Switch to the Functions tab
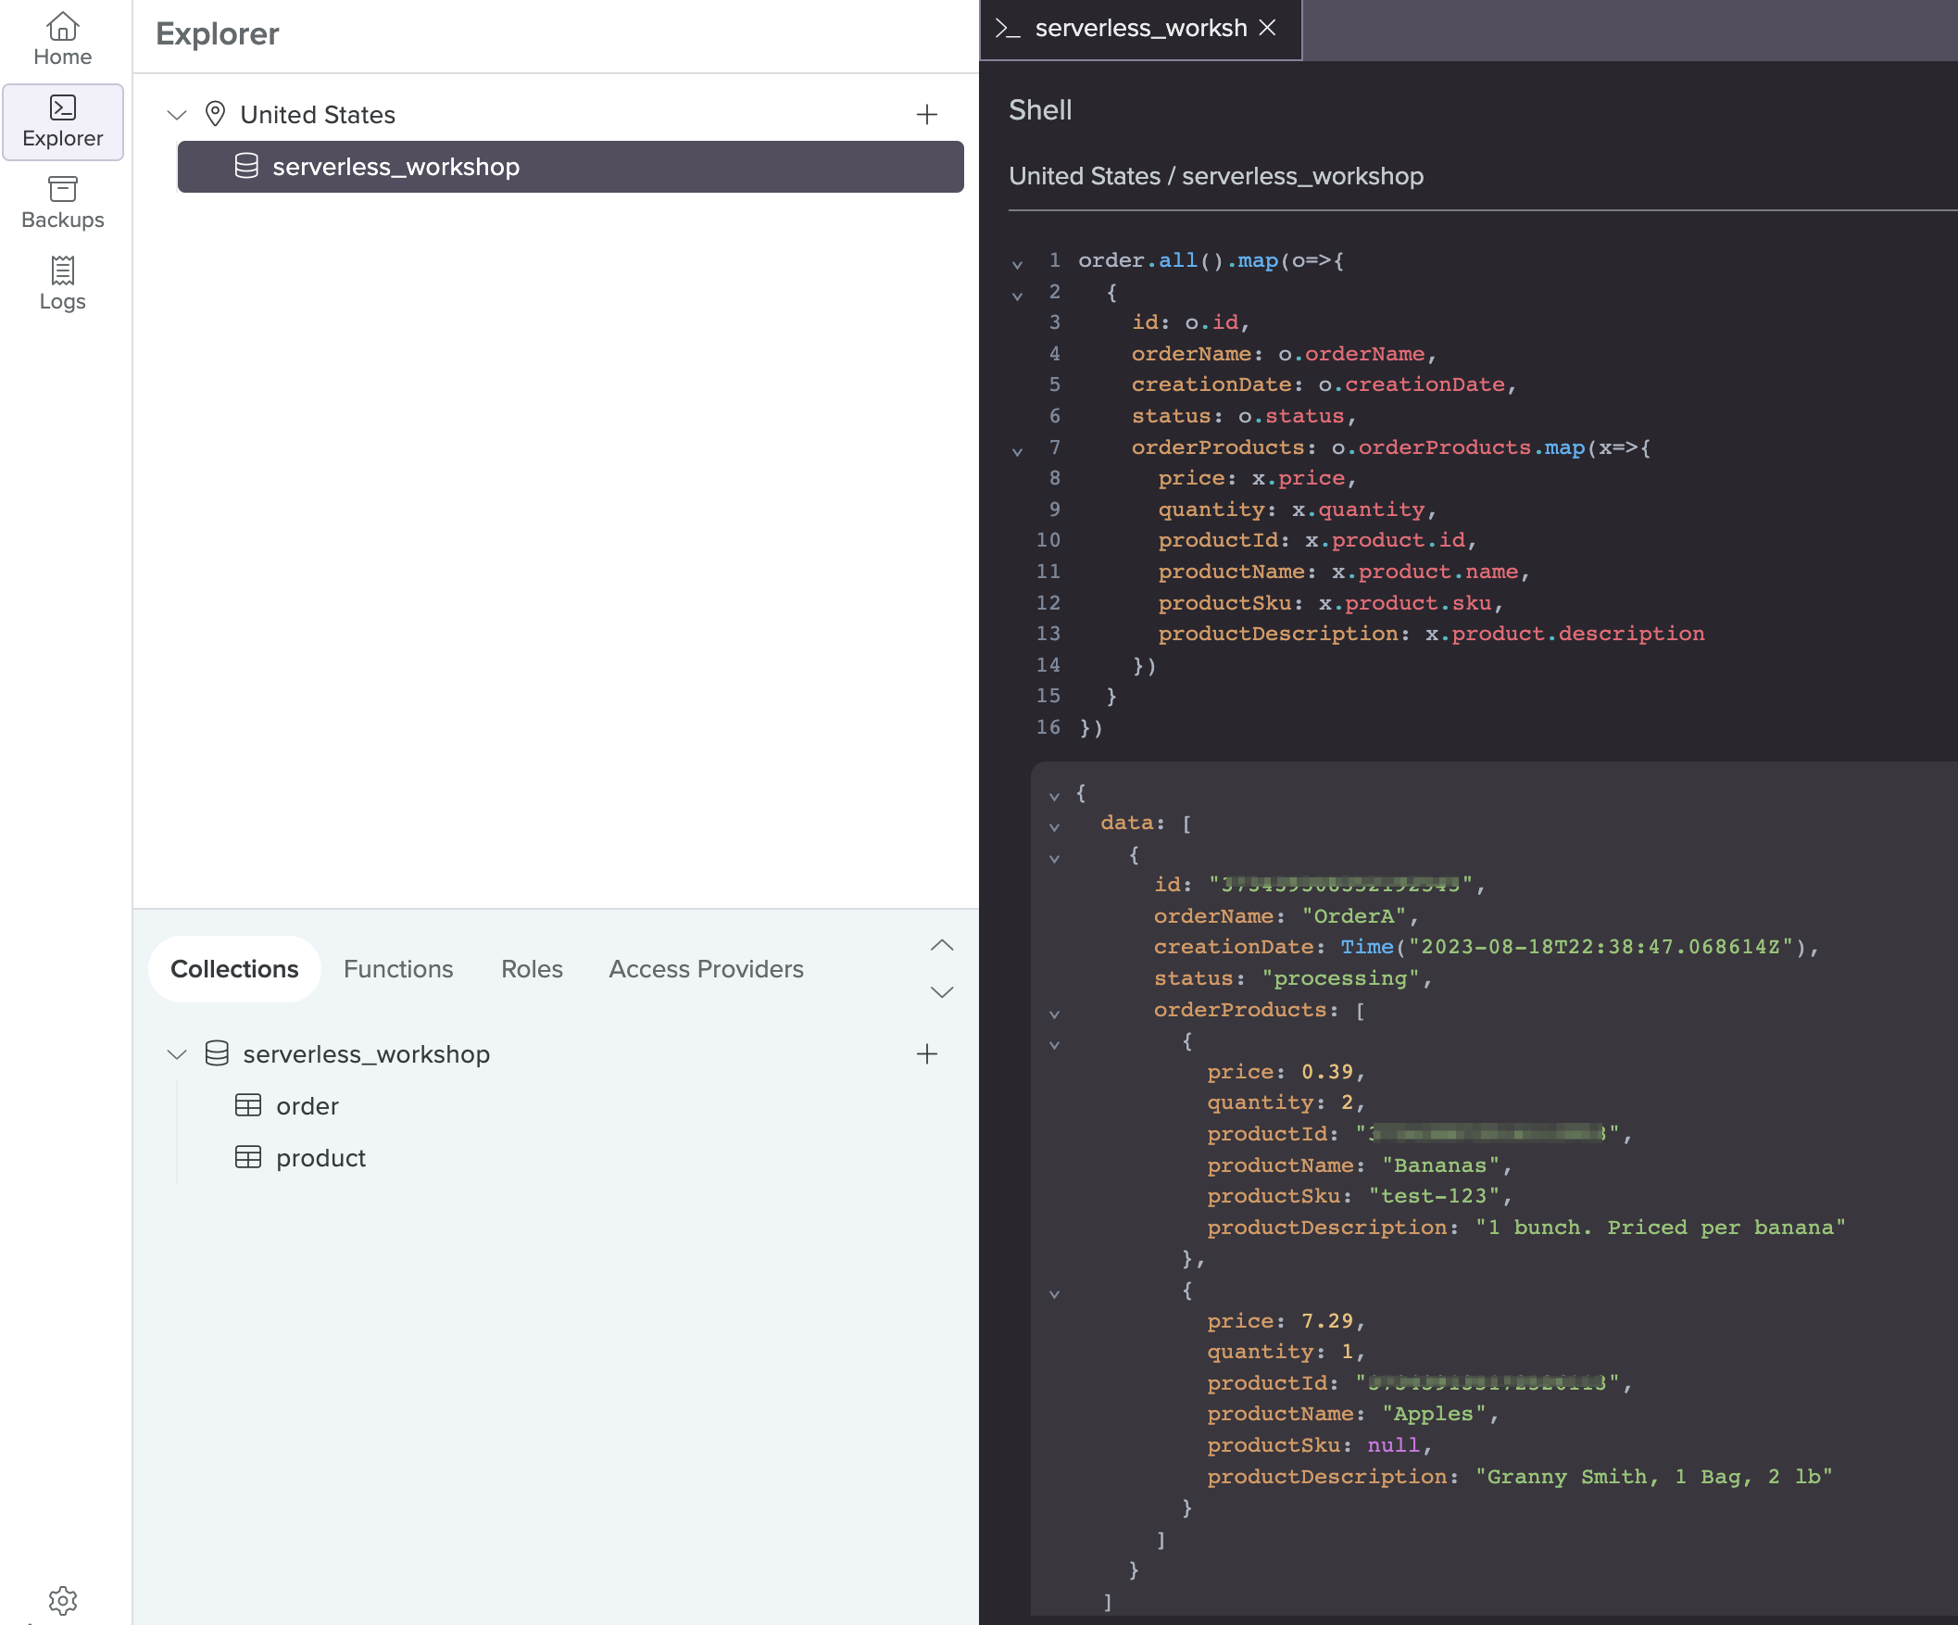Screen dimensions: 1958x1625 (398, 969)
